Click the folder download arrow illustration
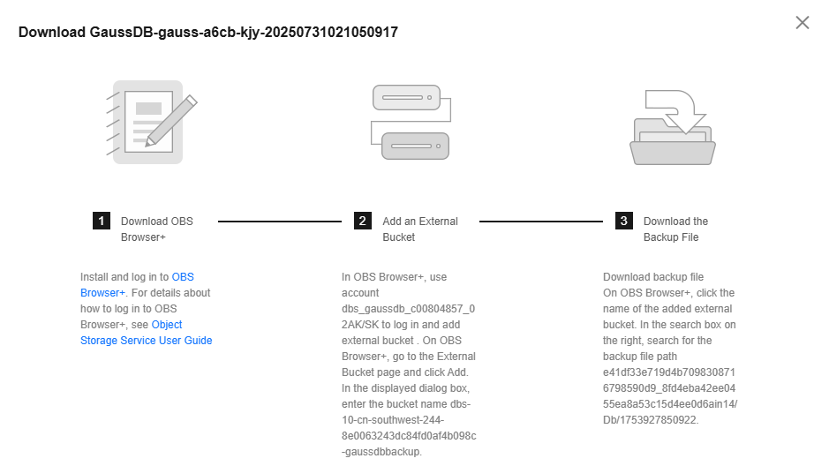Viewport: 814px width, 466px height. (673, 127)
